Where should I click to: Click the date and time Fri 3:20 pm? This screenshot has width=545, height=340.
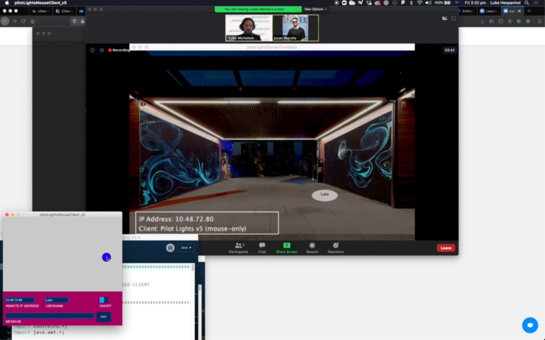click(475, 3)
